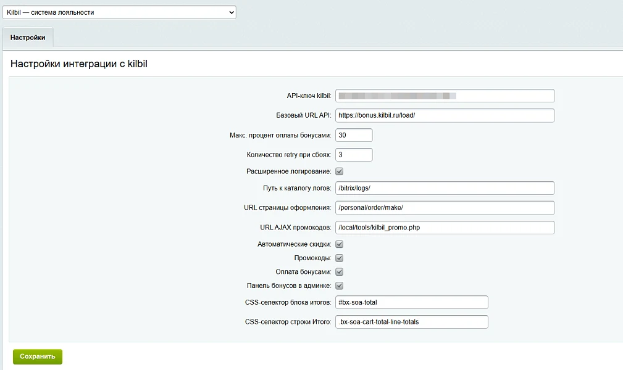Screen dimensions: 623x370
Task: Focus the Базовый URL API field
Action: (445, 115)
